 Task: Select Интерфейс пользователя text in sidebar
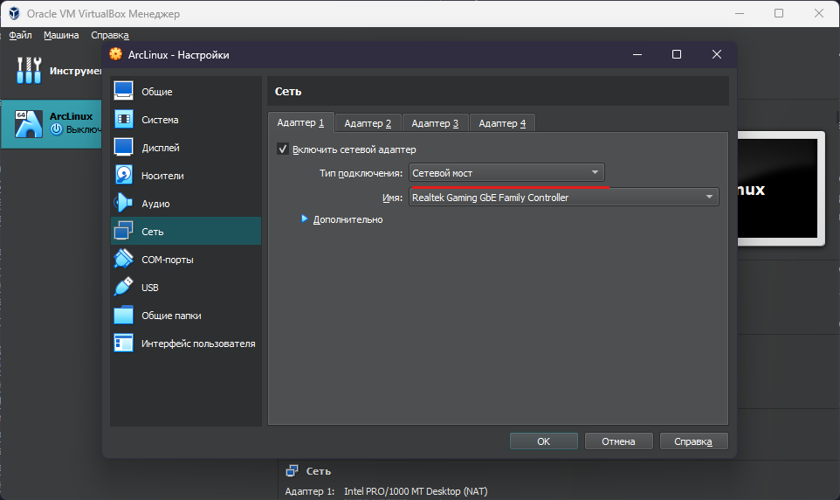[198, 344]
